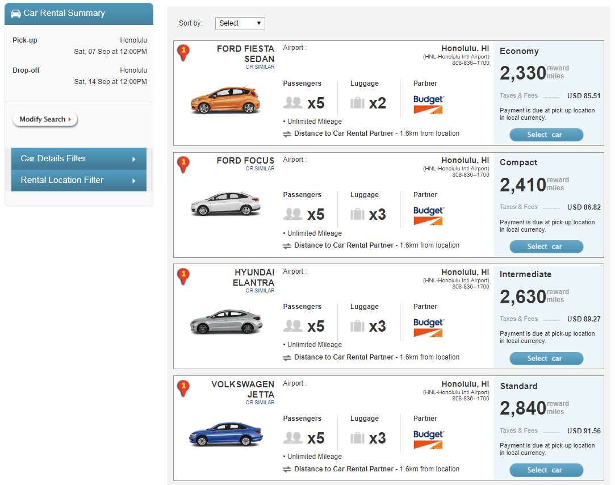Screen dimensions: 615x485
Task: Open the Sort by dropdown
Action: tap(240, 23)
